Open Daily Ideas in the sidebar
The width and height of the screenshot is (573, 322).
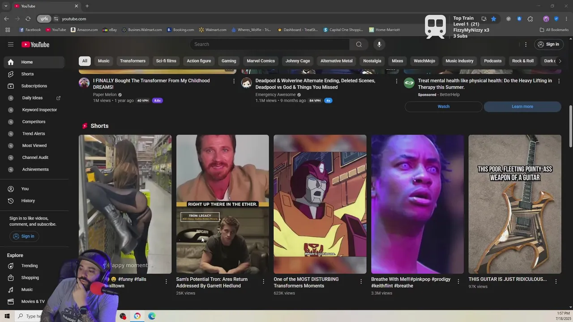coord(34,98)
